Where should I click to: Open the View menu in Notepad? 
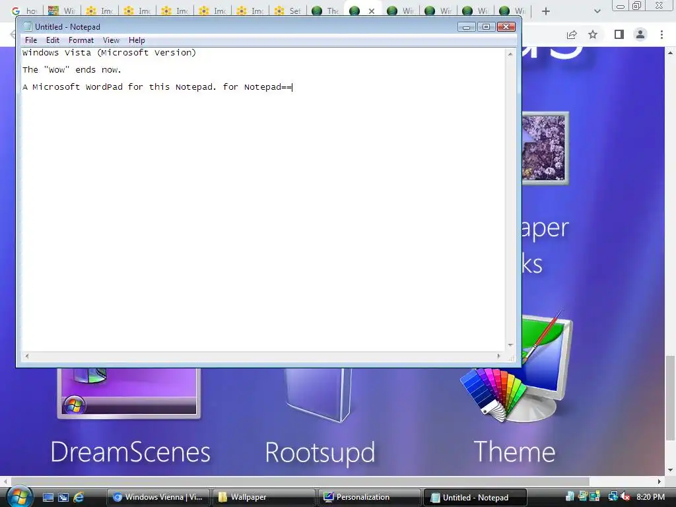(111, 40)
